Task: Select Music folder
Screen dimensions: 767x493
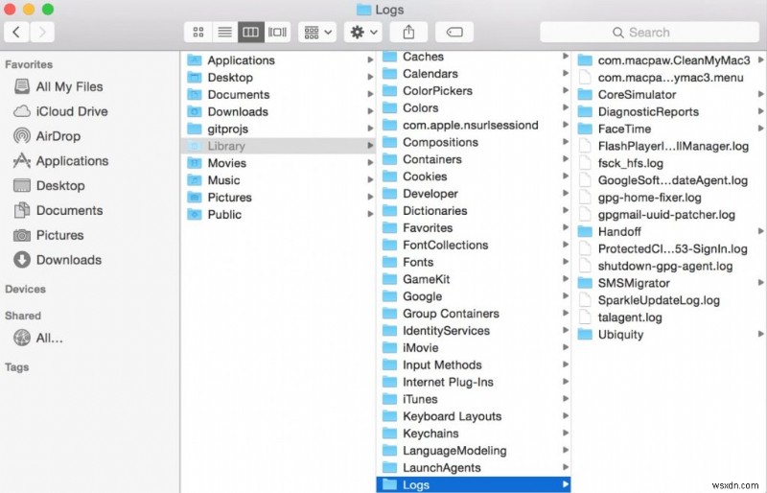Action: coord(279,180)
